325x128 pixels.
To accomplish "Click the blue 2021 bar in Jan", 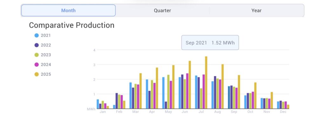I will coord(98,104).
